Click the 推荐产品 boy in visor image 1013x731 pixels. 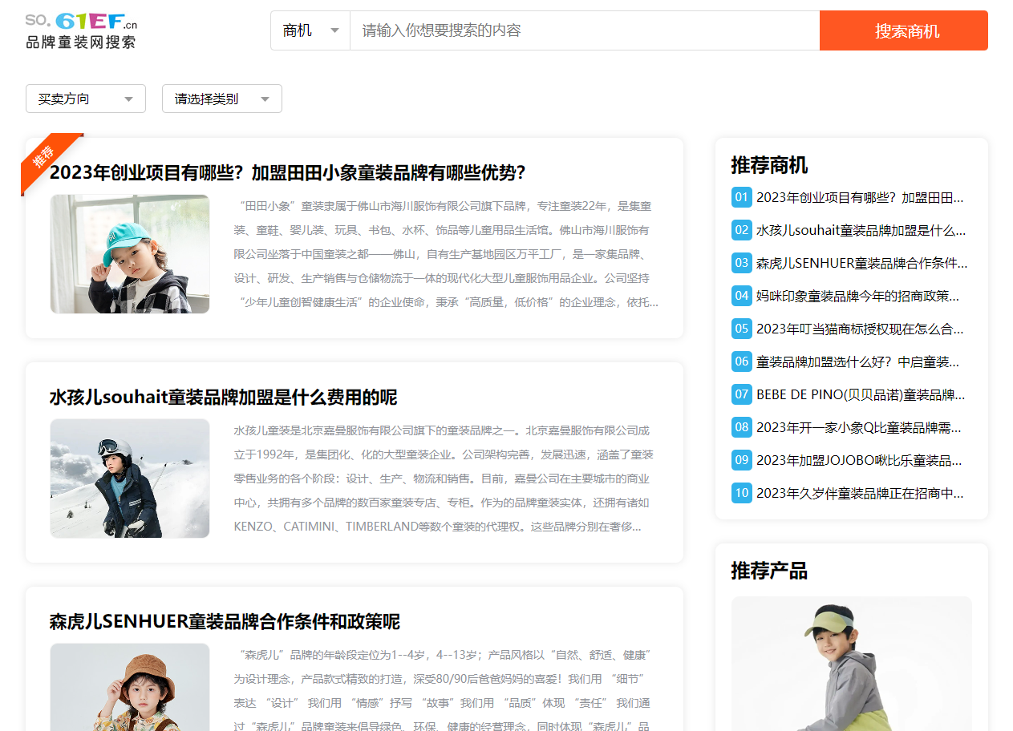(x=852, y=664)
